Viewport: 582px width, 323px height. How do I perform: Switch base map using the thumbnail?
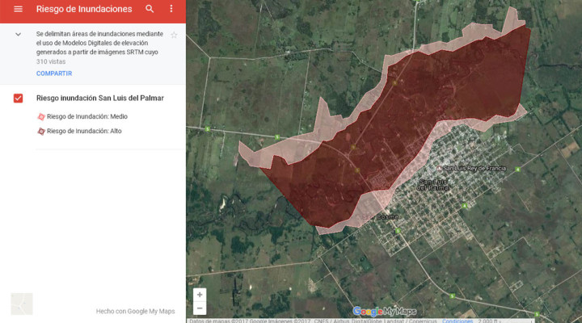tap(22, 304)
